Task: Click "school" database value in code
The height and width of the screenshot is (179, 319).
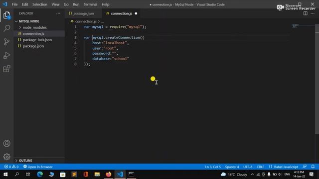Action: click(x=121, y=59)
